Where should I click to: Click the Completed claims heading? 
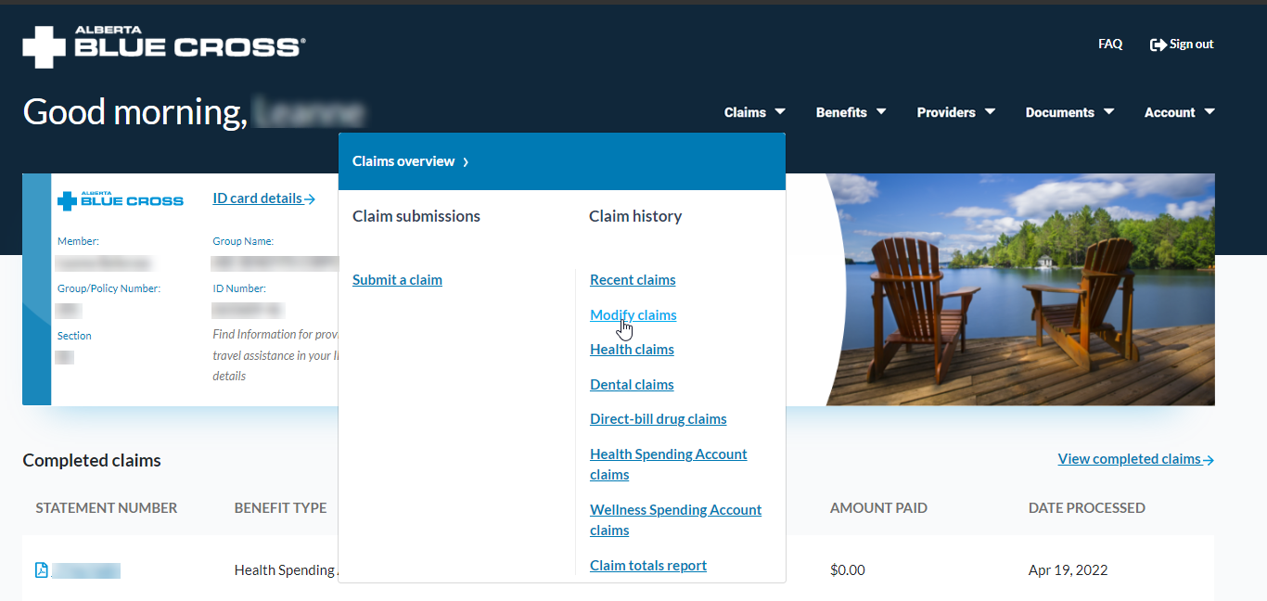pyautogui.click(x=92, y=460)
